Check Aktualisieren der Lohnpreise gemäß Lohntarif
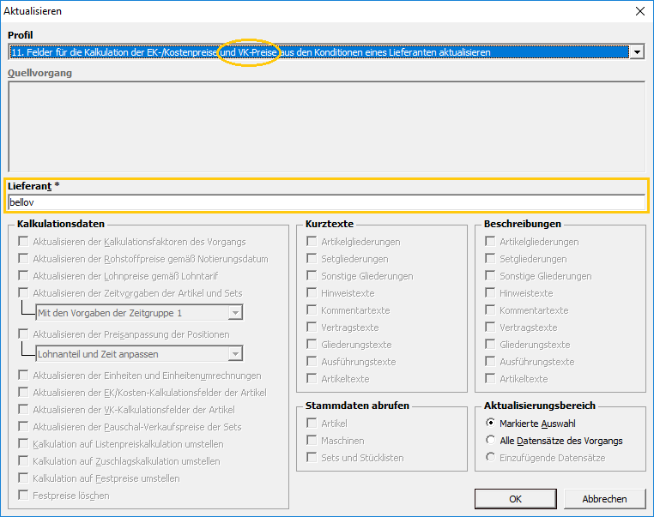This screenshot has width=654, height=517. [x=23, y=276]
